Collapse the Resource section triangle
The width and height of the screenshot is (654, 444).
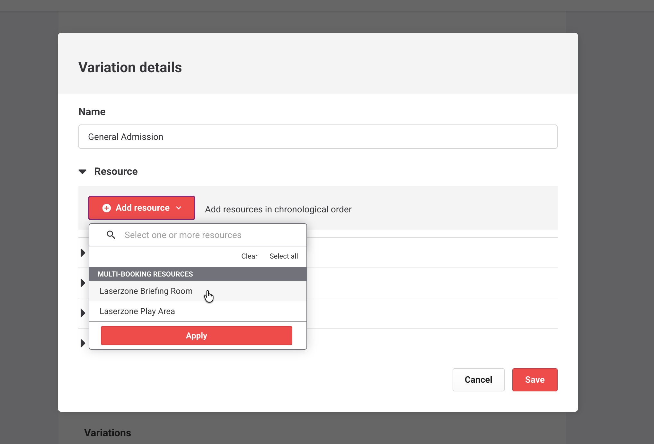83,172
